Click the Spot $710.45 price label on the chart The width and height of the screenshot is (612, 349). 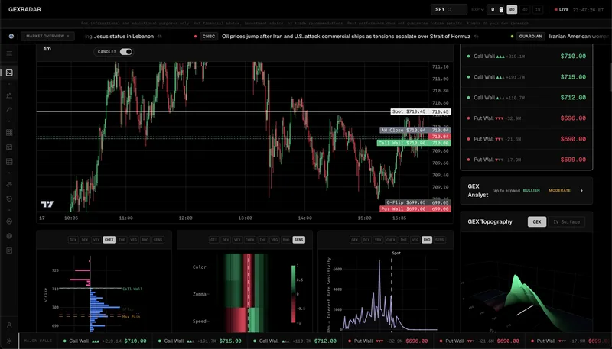[409, 111]
